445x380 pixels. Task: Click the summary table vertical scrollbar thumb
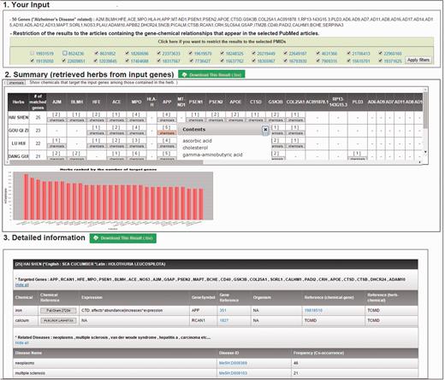[x=425, y=110]
